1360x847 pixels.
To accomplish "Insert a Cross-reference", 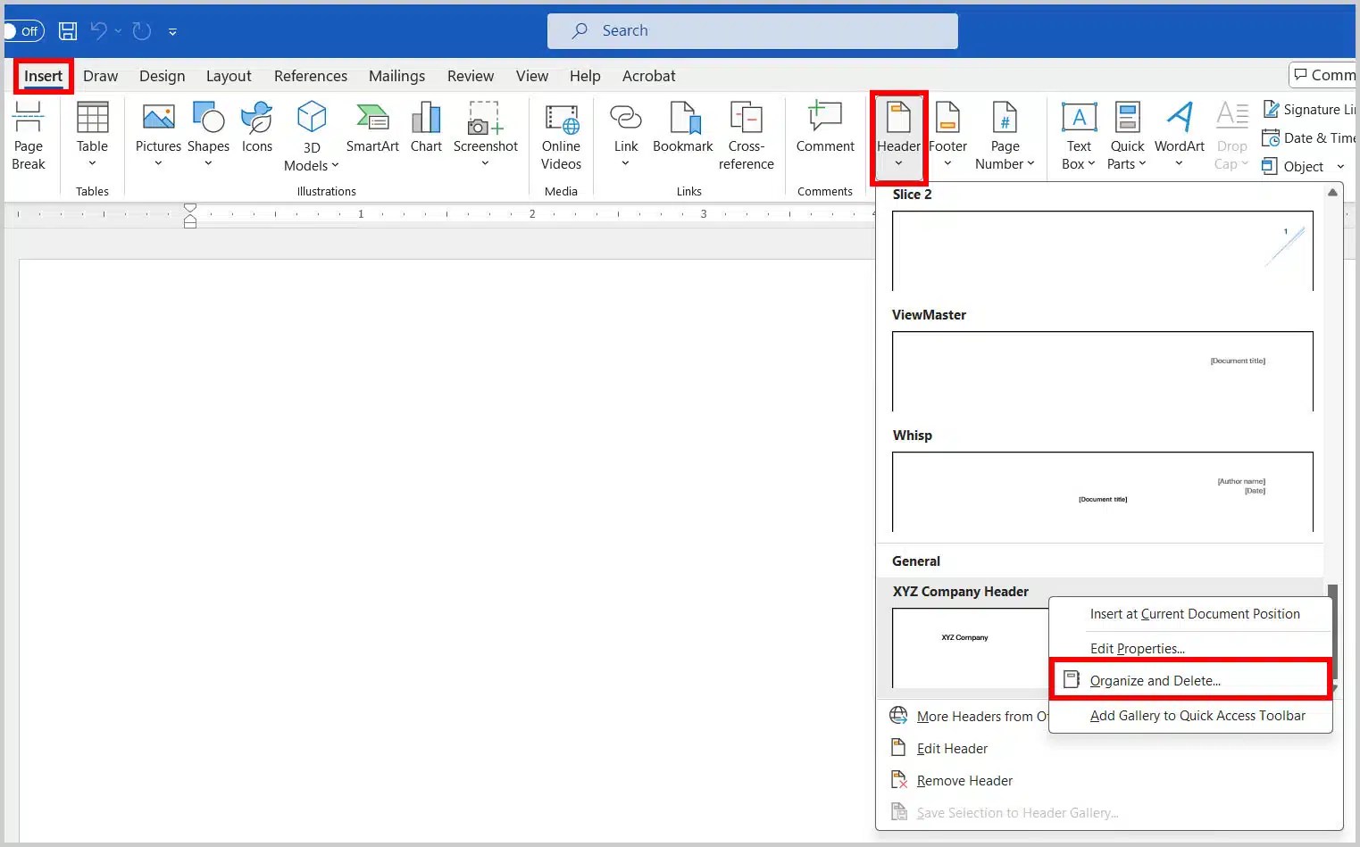I will [x=747, y=136].
